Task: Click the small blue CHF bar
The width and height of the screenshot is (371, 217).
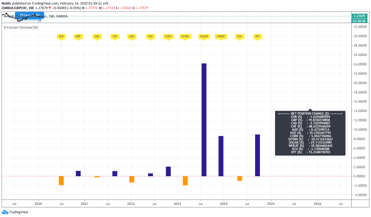Action: tap(115, 174)
